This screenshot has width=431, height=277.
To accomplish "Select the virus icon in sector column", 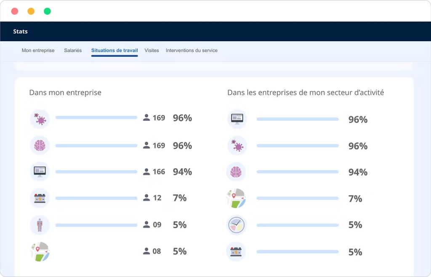I will (x=237, y=146).
